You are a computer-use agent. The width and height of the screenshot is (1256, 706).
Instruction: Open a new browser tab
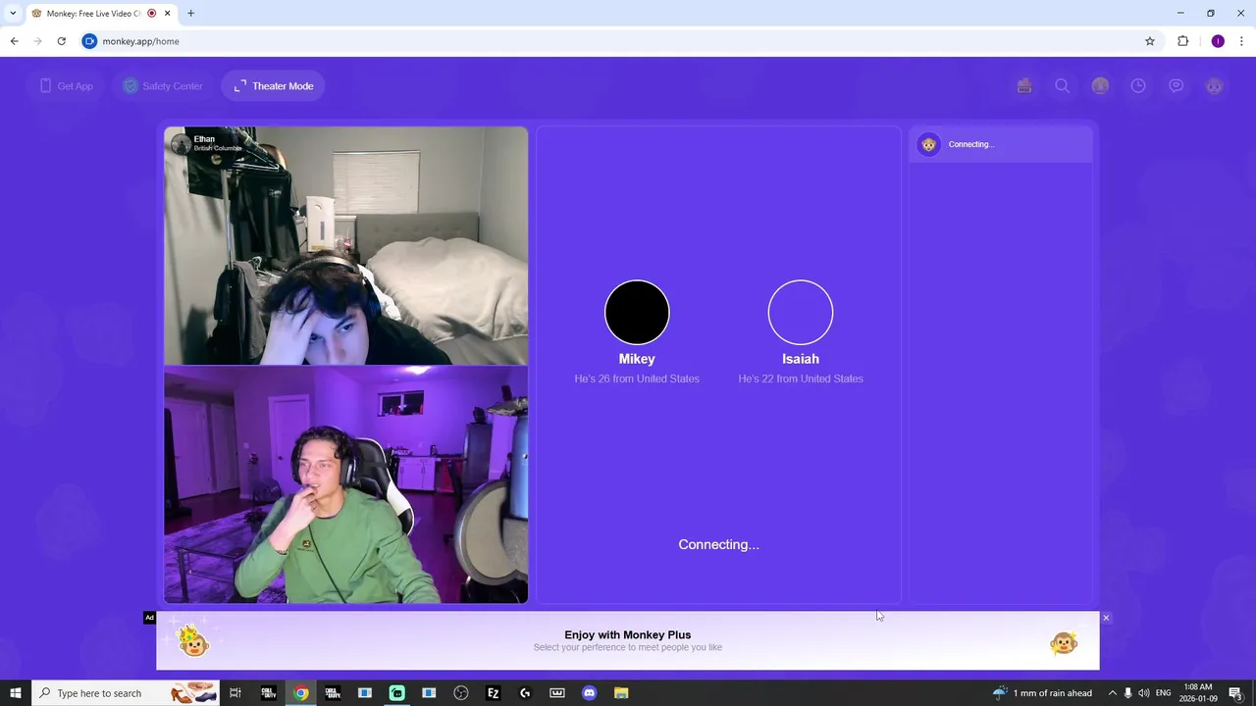(190, 14)
